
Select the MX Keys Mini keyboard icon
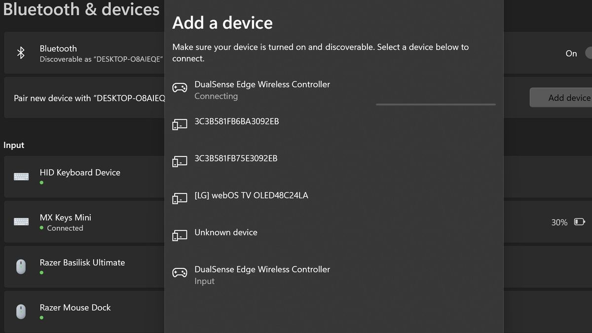tap(21, 221)
